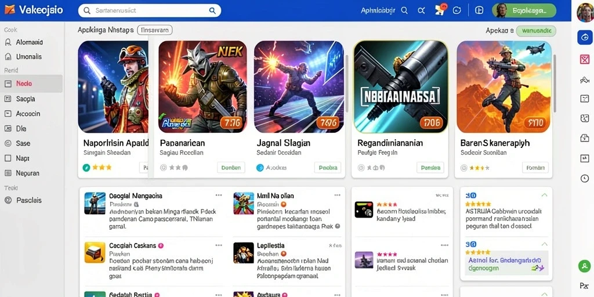The height and width of the screenshot is (297, 594).
Task: Select the highlighted Neclo sidebar item
Action: tap(31, 84)
